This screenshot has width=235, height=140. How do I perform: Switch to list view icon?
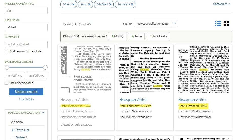click(x=218, y=24)
